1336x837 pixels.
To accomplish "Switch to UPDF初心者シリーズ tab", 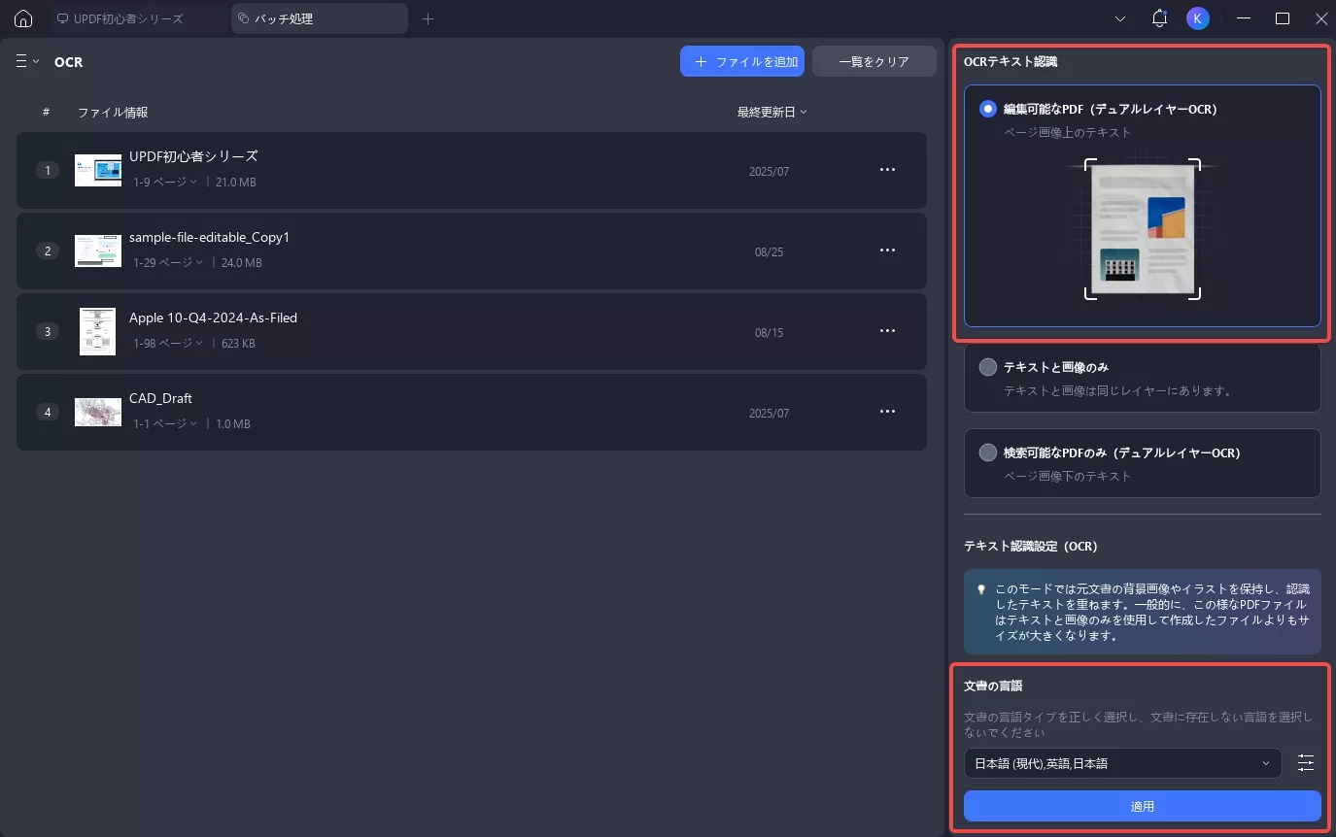I will pyautogui.click(x=136, y=18).
